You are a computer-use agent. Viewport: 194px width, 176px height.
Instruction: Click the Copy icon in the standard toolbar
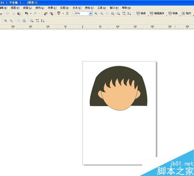14,14
